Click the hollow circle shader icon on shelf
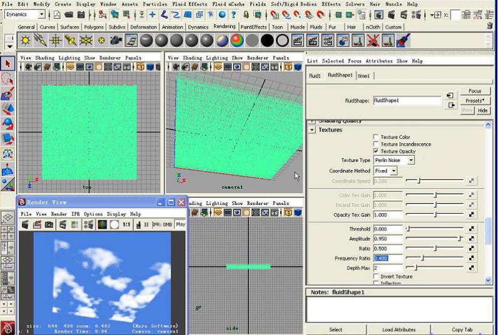 282,41
